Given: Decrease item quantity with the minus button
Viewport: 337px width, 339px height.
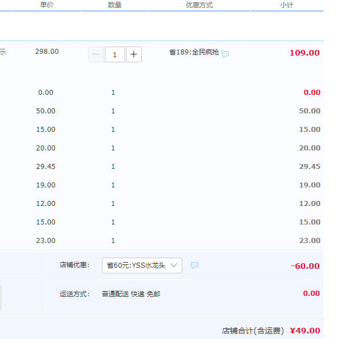Looking at the screenshot, I should tap(95, 54).
